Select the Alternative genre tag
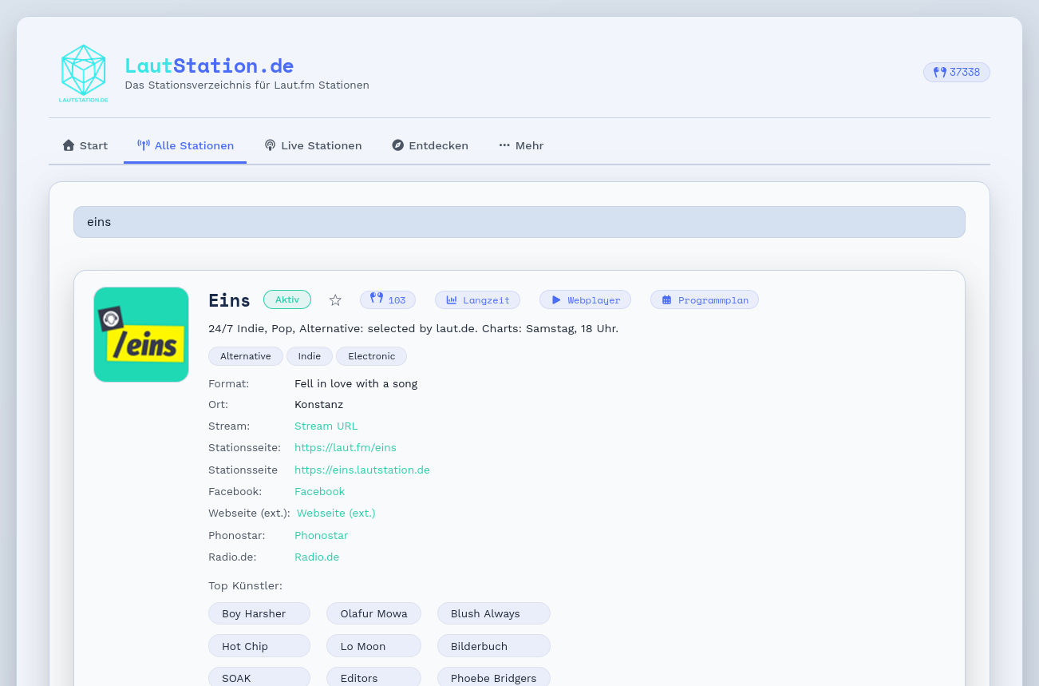This screenshot has height=686, width=1039. pos(246,356)
